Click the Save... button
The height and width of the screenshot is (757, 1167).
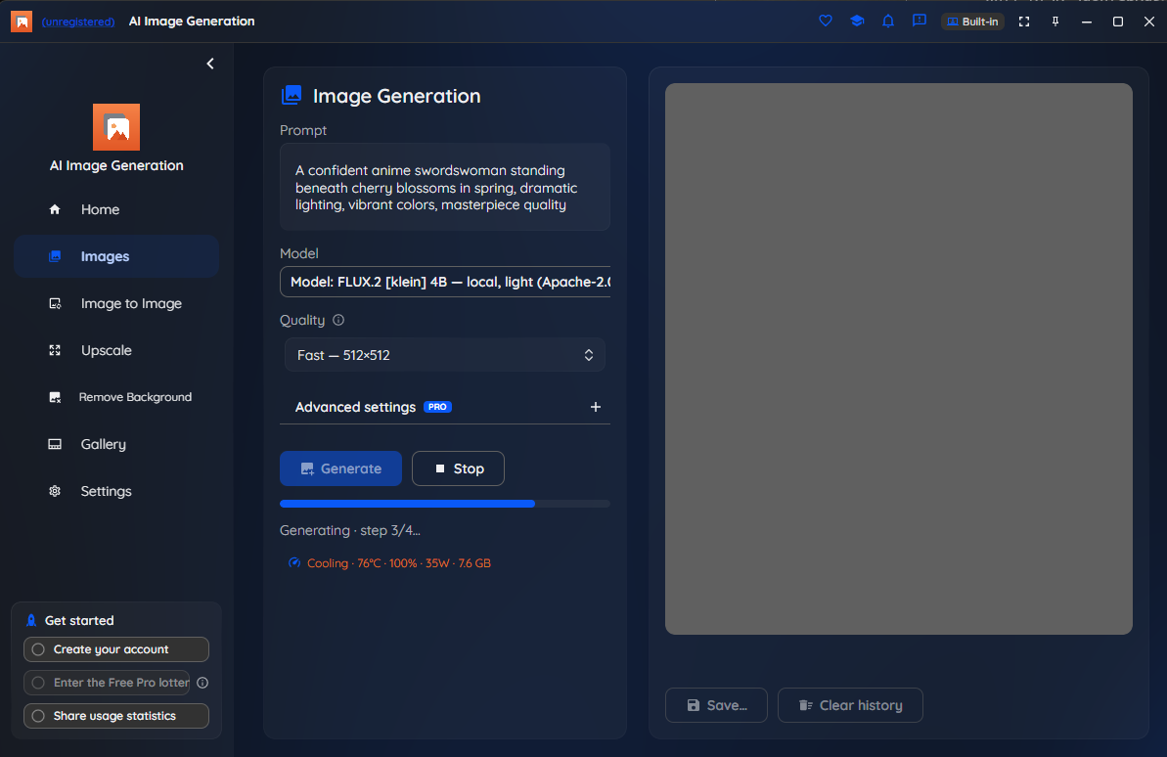point(717,705)
